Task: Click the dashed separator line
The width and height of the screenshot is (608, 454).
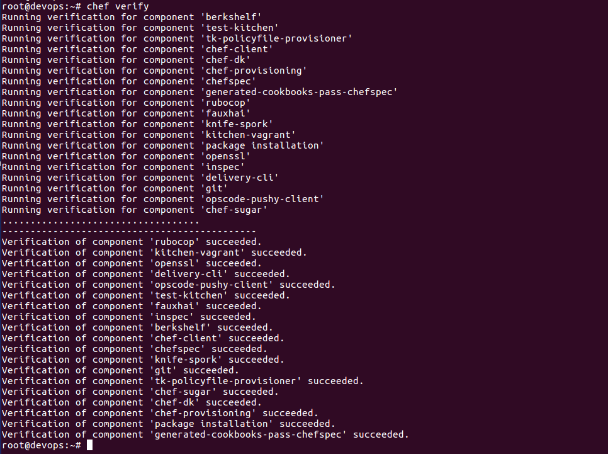Action: click(x=129, y=231)
